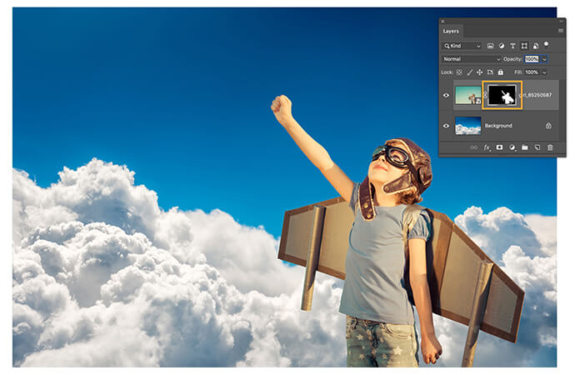The height and width of the screenshot is (375, 575).
Task: Create new fill or adjustment layer
Action: [512, 147]
